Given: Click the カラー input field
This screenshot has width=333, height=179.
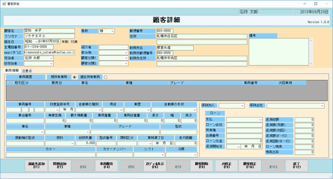Looking at the screenshot, I should [51, 155].
